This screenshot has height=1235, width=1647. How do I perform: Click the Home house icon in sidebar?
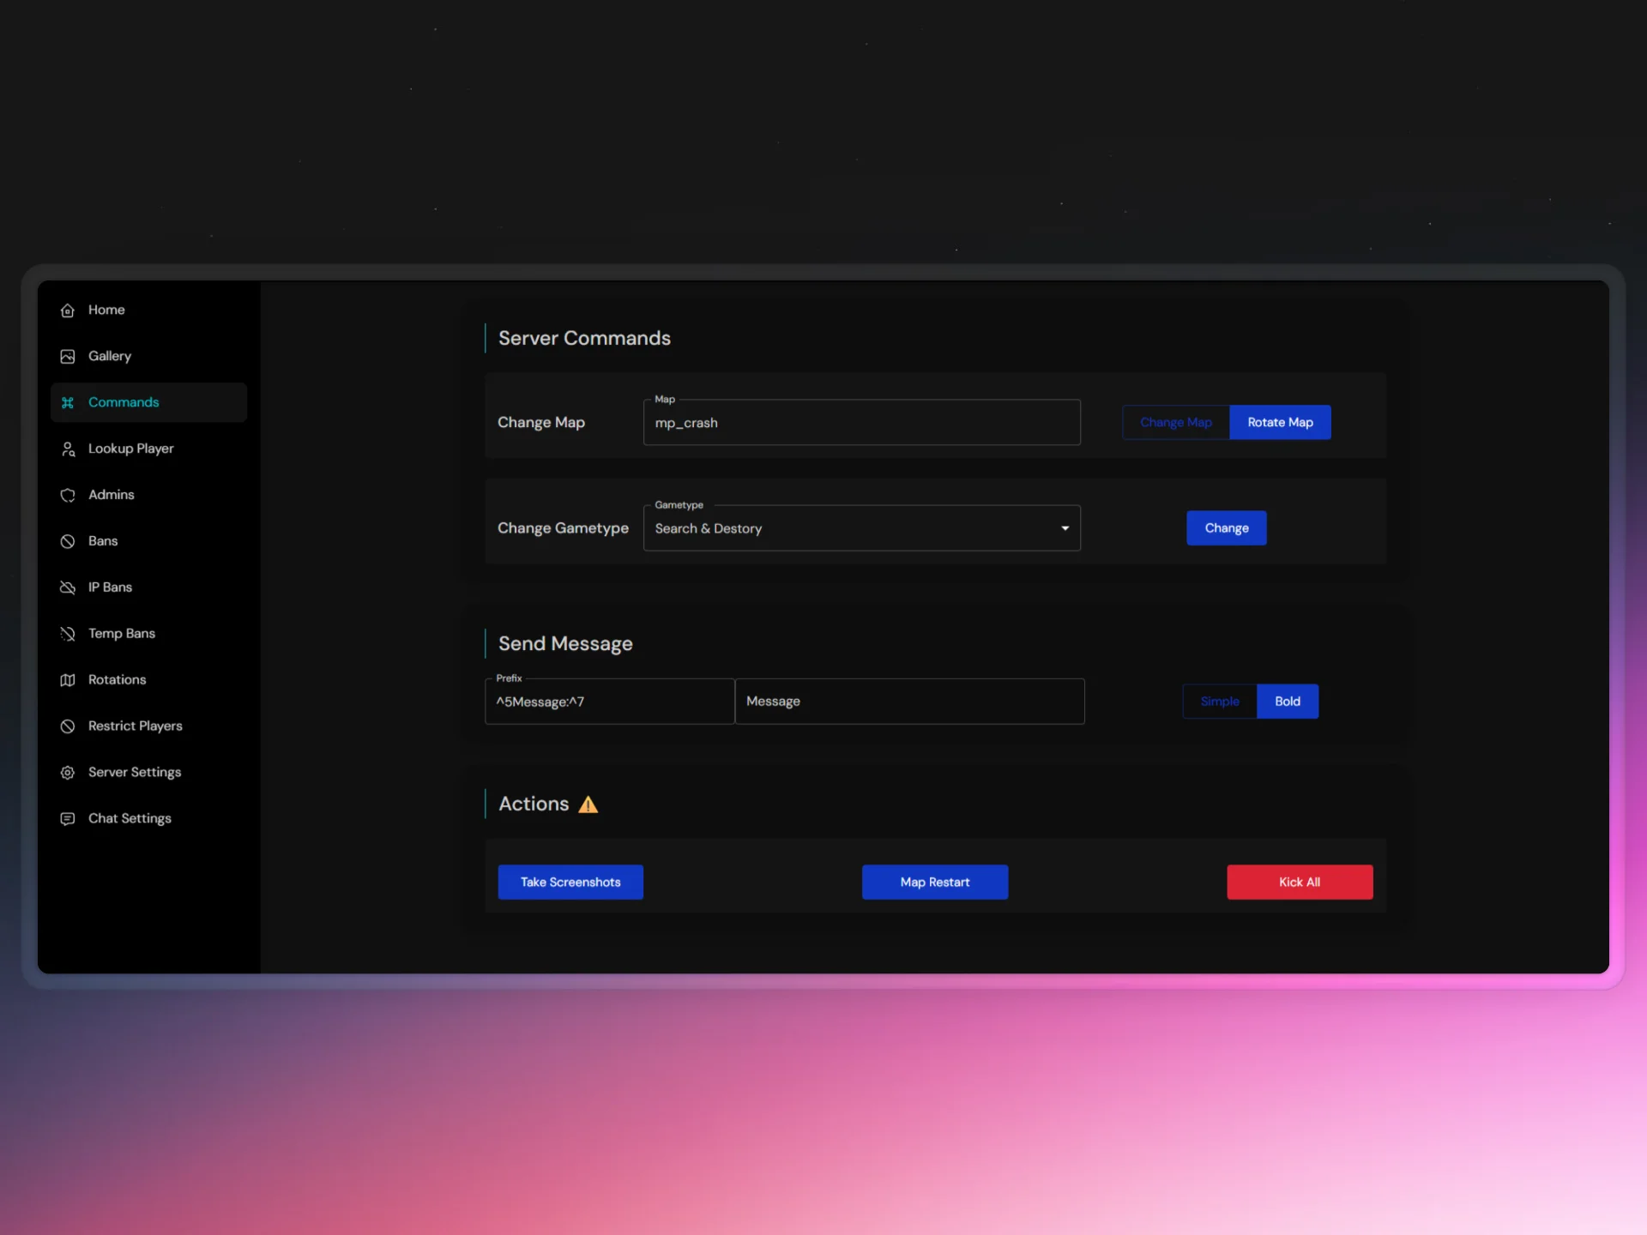pos(68,310)
